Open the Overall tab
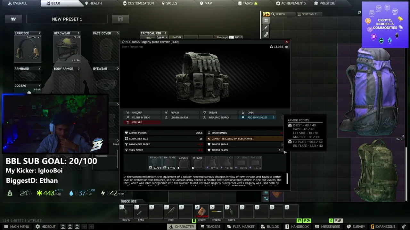 [x=18, y=3]
